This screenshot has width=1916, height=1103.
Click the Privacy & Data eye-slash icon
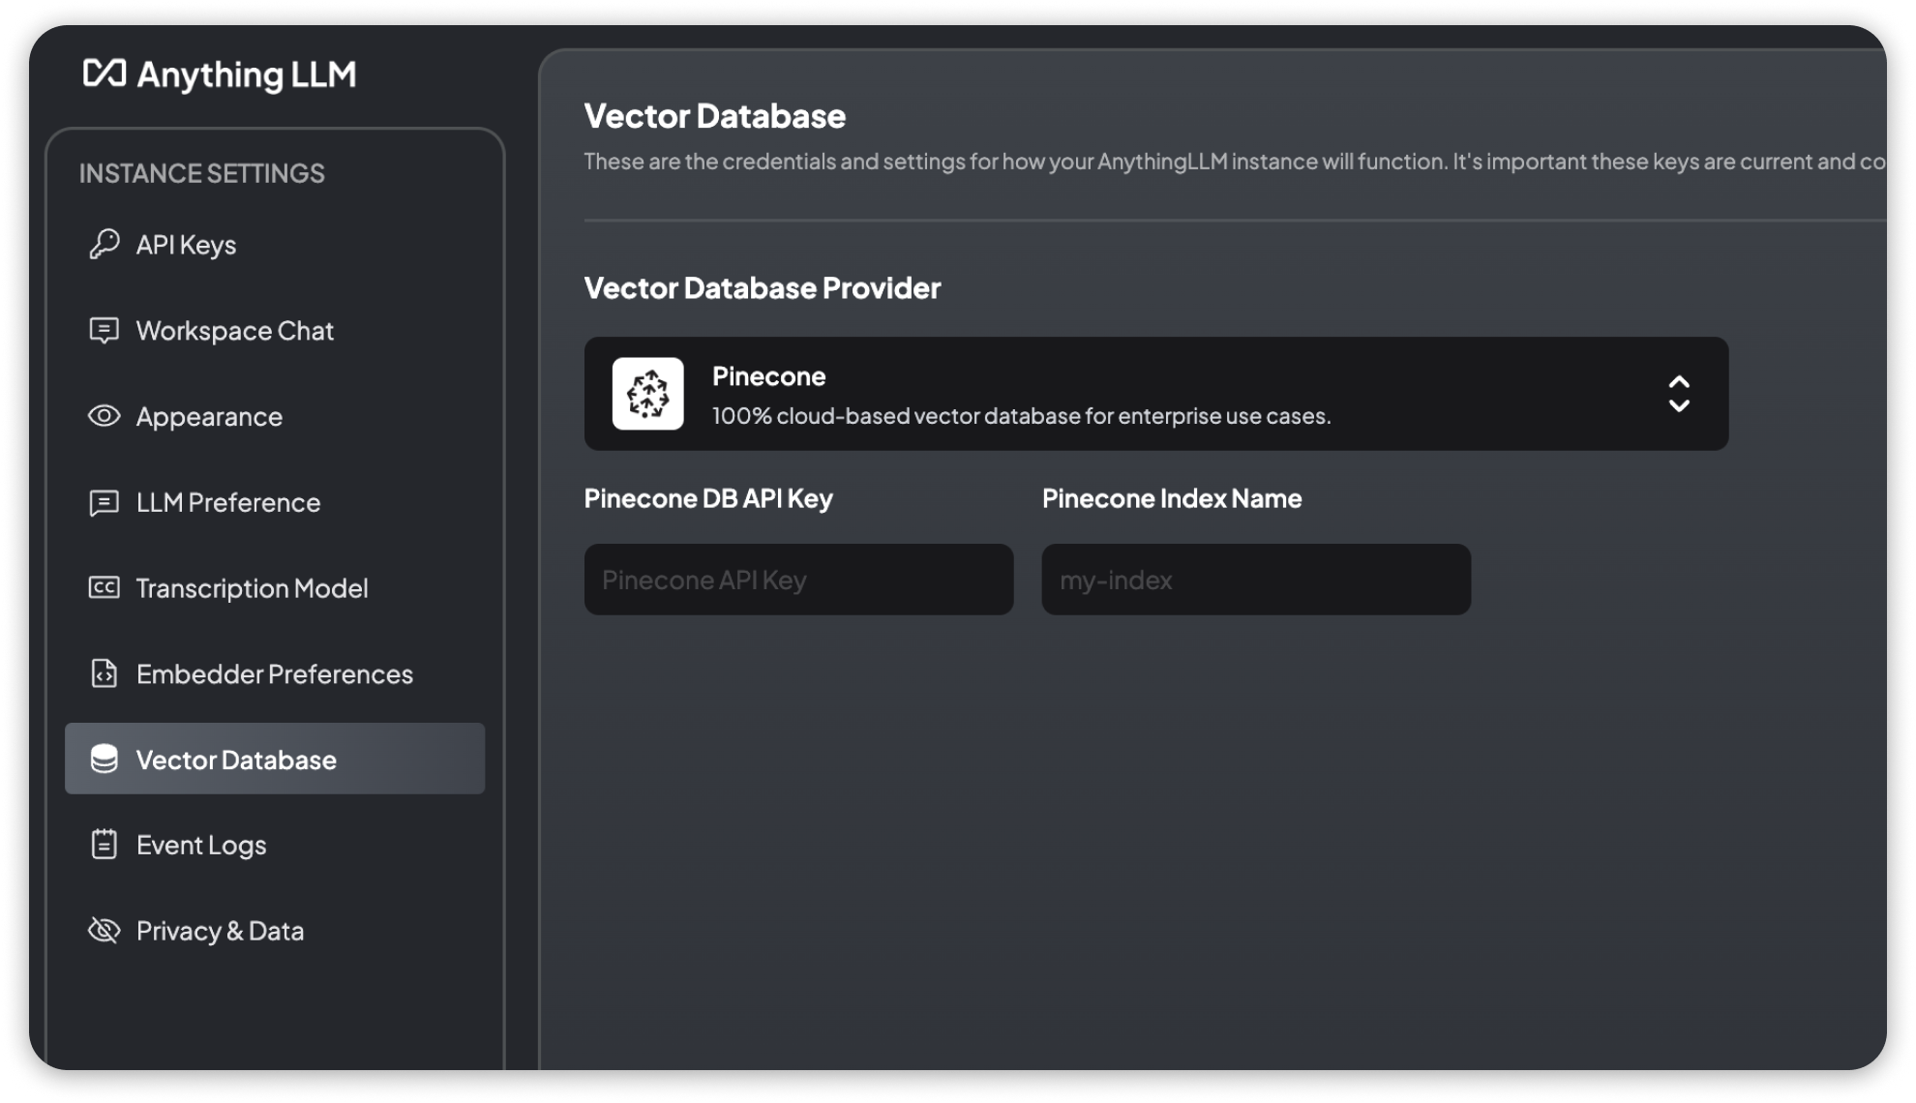(x=104, y=931)
